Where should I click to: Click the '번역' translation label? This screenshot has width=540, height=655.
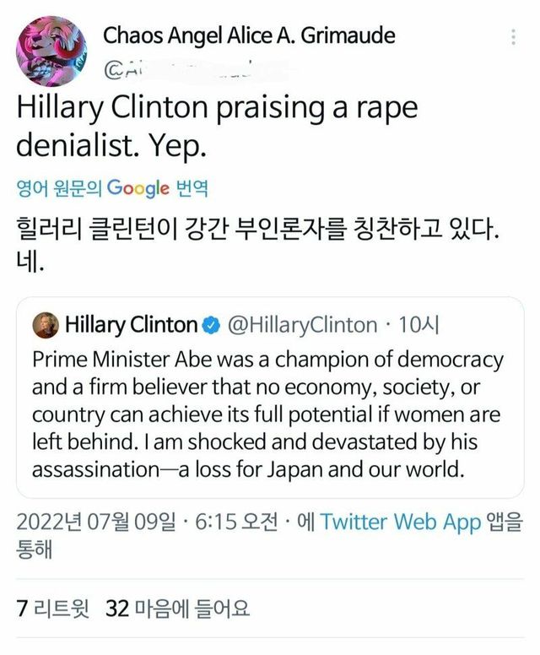point(192,188)
